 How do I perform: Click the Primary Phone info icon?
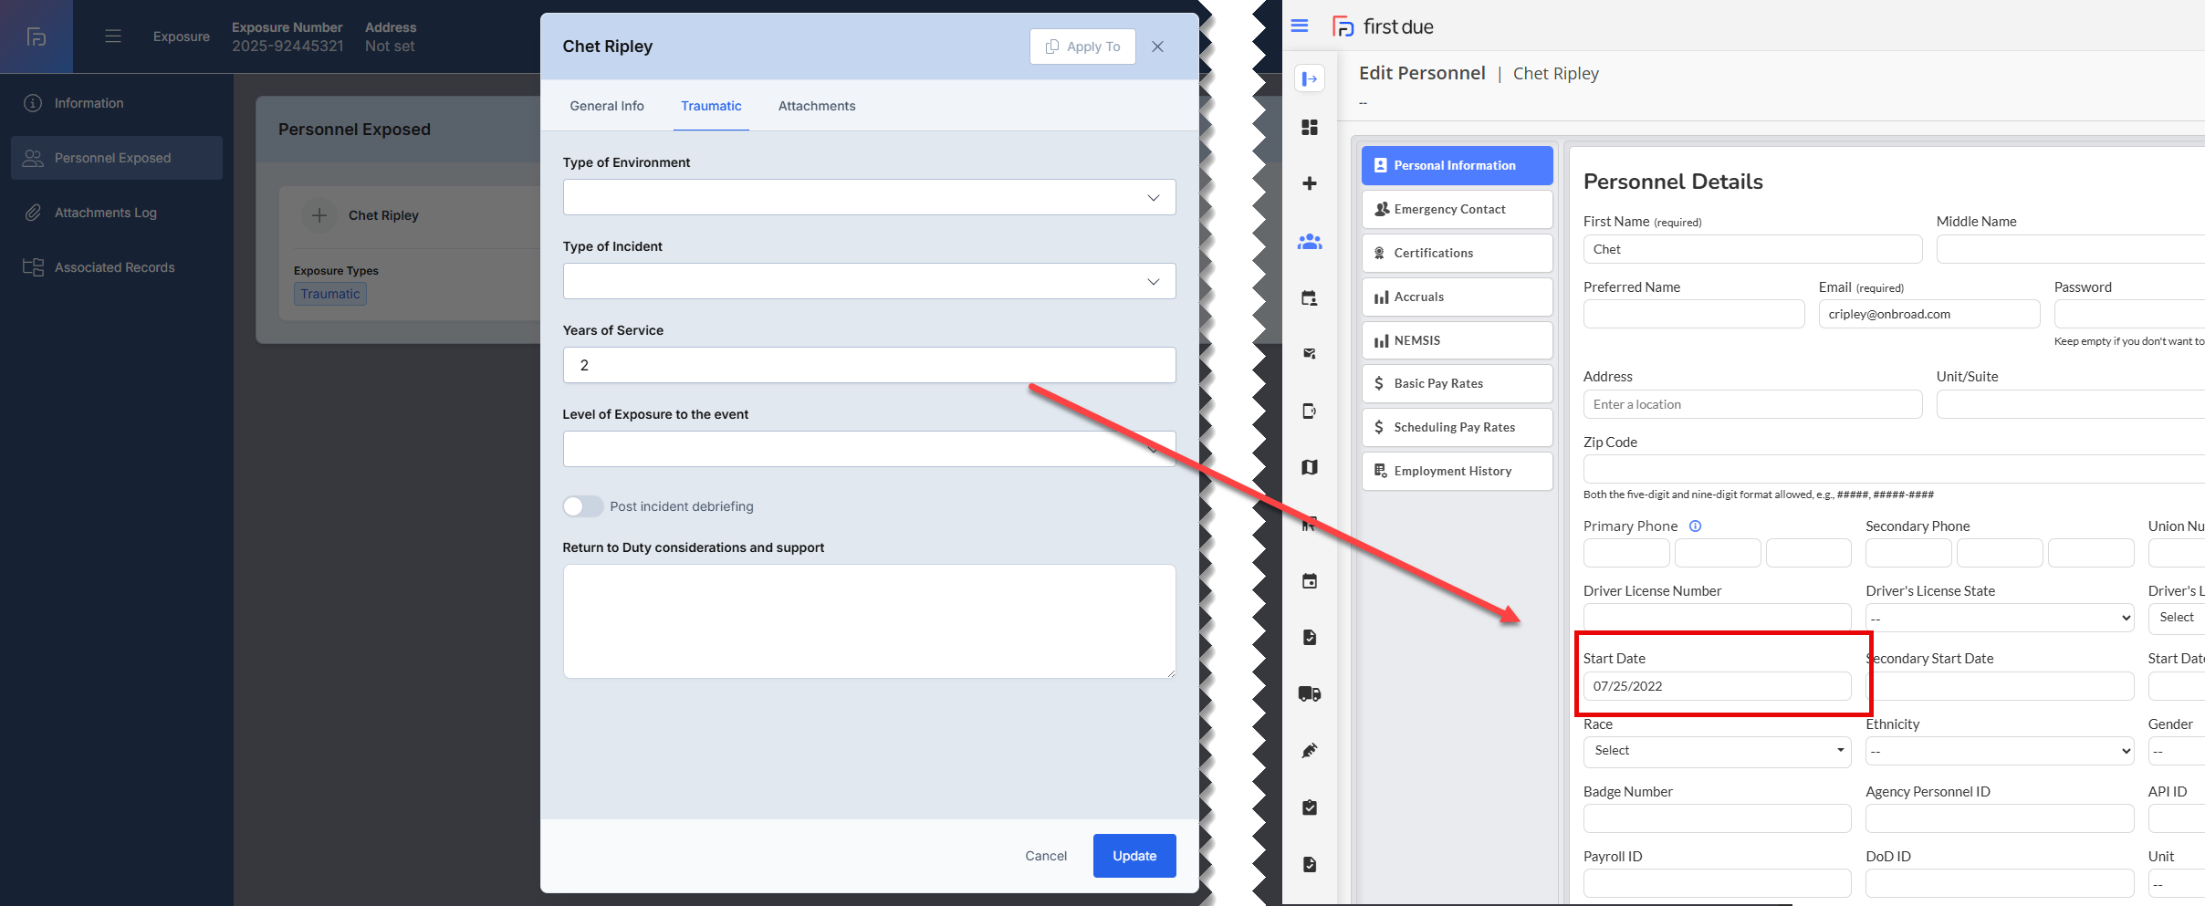pyautogui.click(x=1695, y=526)
